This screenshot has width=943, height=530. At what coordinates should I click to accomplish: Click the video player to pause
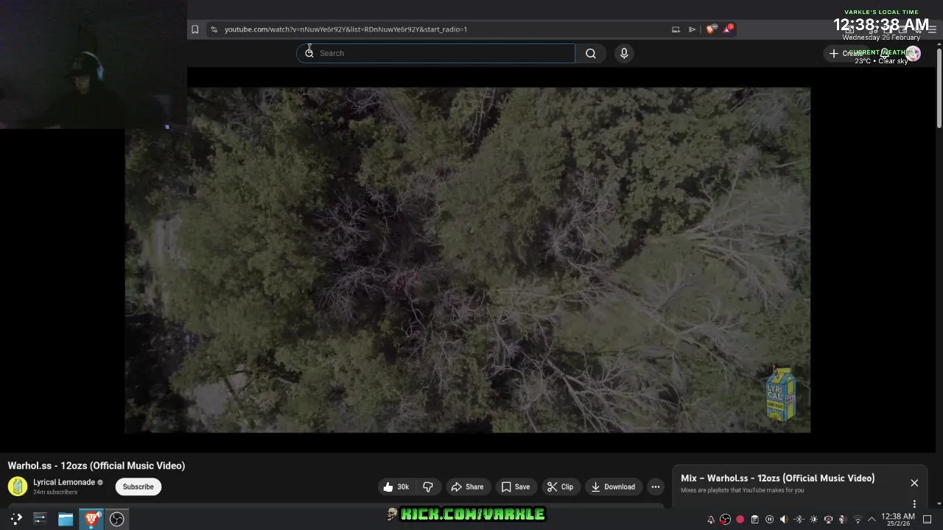[467, 260]
